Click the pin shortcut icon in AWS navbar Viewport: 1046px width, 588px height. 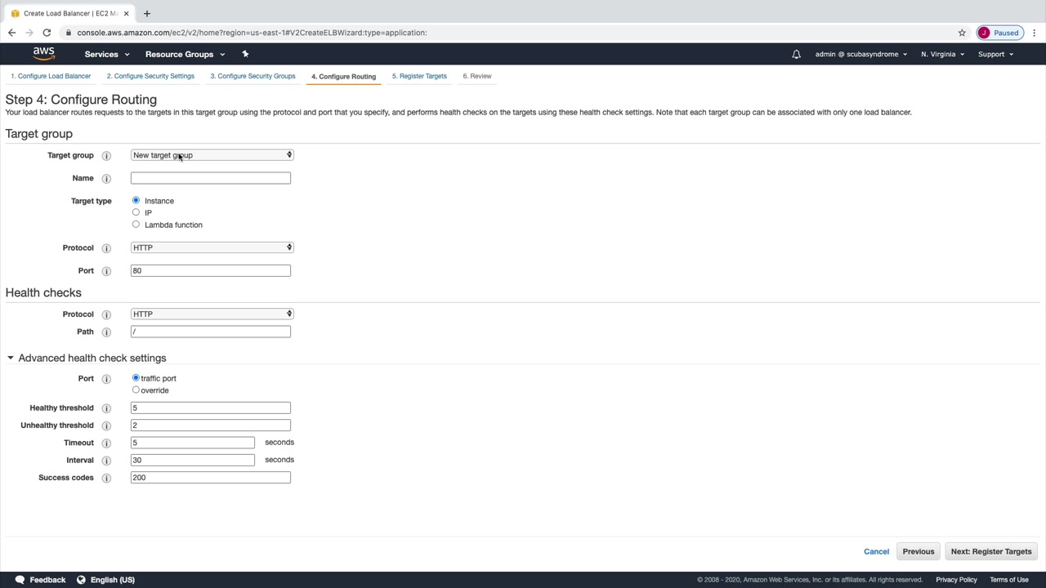click(x=245, y=54)
